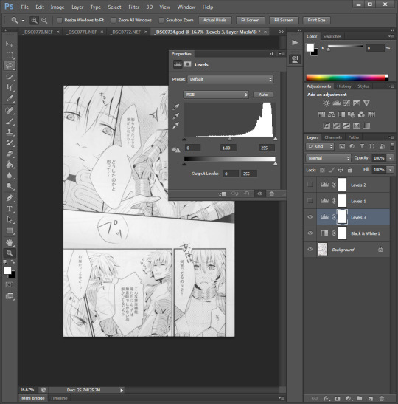This screenshot has width=398, height=404.
Task: Hide the Black & White 1 layer
Action: pos(310,233)
